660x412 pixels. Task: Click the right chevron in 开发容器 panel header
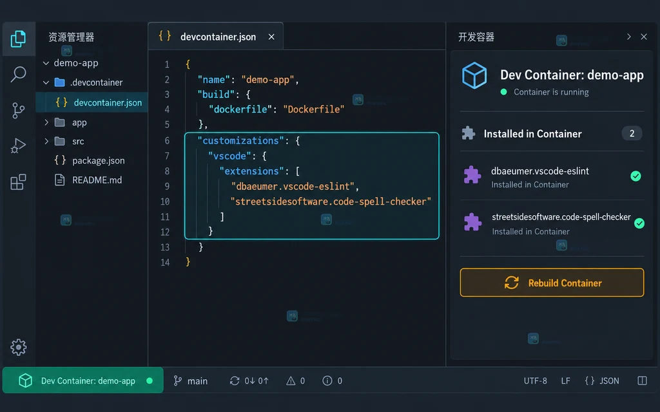pyautogui.click(x=628, y=37)
